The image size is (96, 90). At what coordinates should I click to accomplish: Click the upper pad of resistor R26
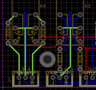pos(80,49)
